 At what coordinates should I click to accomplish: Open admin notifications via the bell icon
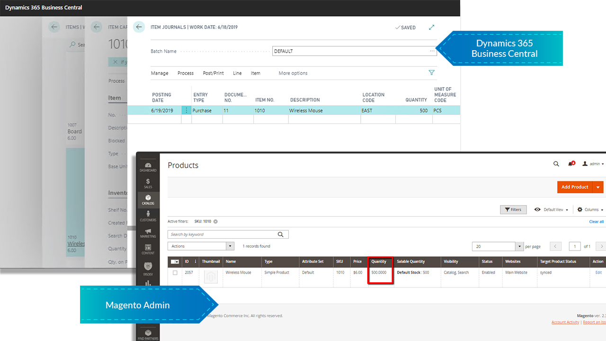[570, 163]
